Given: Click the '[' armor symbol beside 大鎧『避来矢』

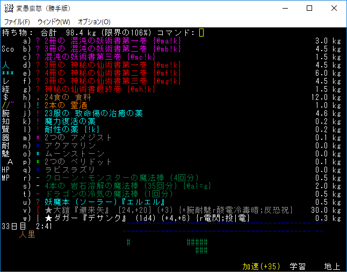Looking at the screenshot, I should coord(38,210).
